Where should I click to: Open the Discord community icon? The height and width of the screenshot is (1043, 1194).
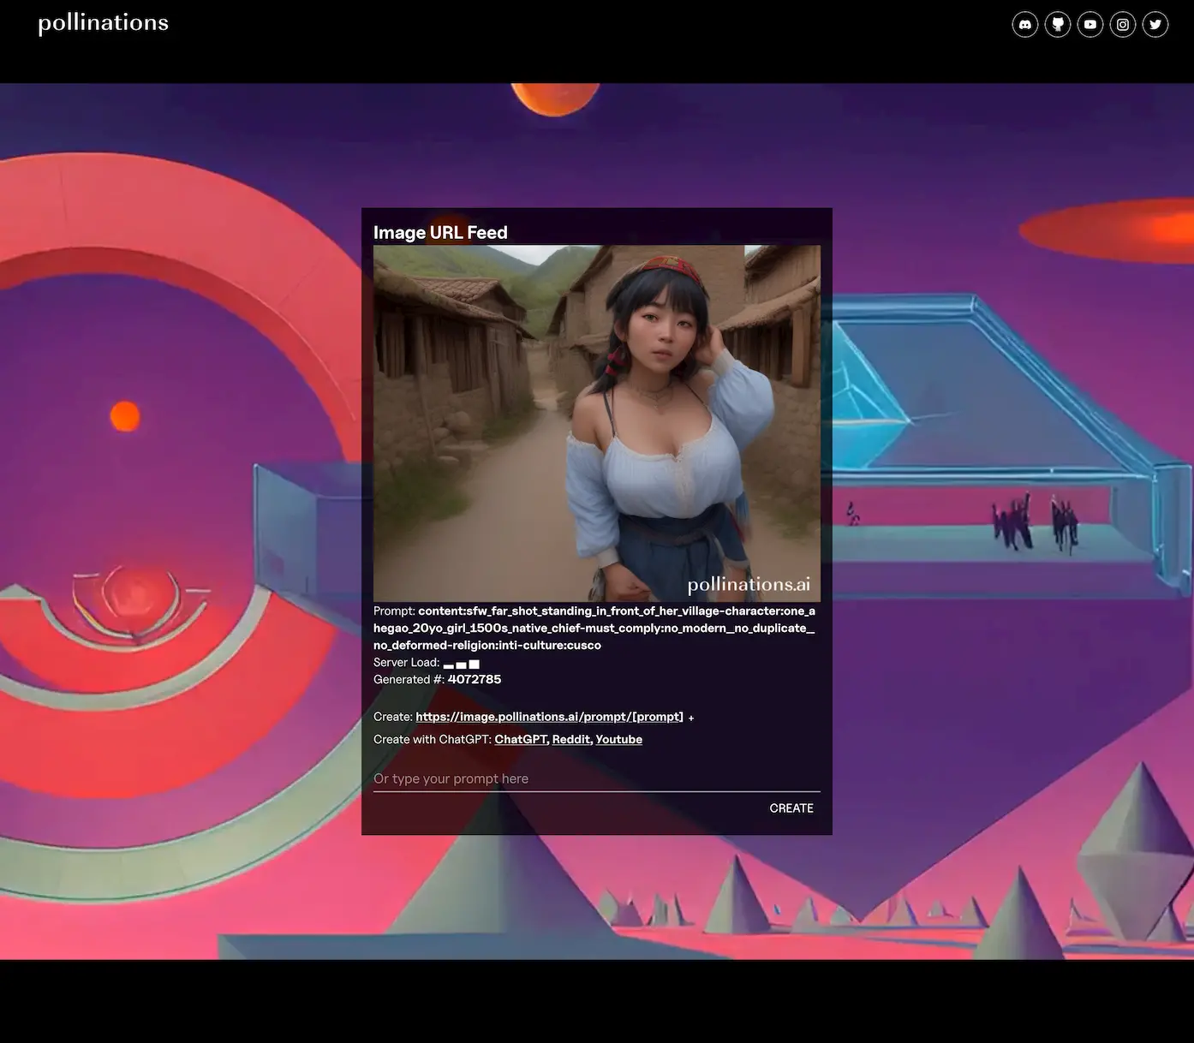1024,24
